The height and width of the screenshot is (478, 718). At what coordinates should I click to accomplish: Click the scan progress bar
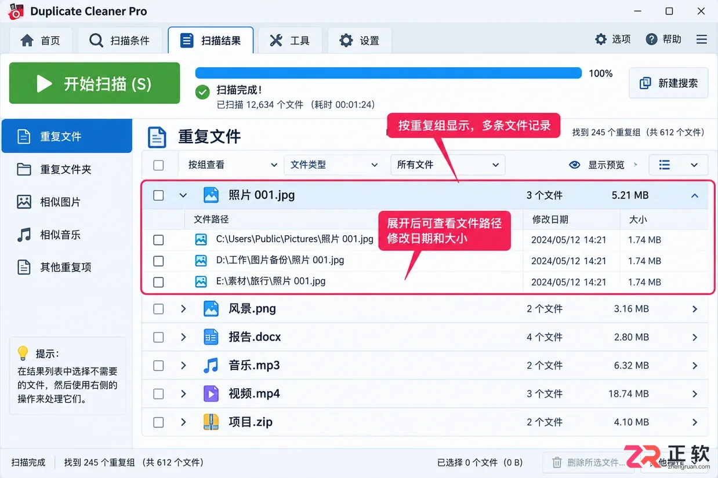389,73
